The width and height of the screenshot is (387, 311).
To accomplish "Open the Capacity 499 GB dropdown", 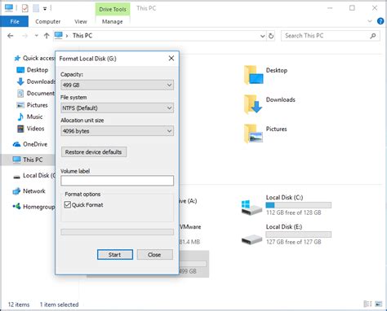I will coord(117,85).
